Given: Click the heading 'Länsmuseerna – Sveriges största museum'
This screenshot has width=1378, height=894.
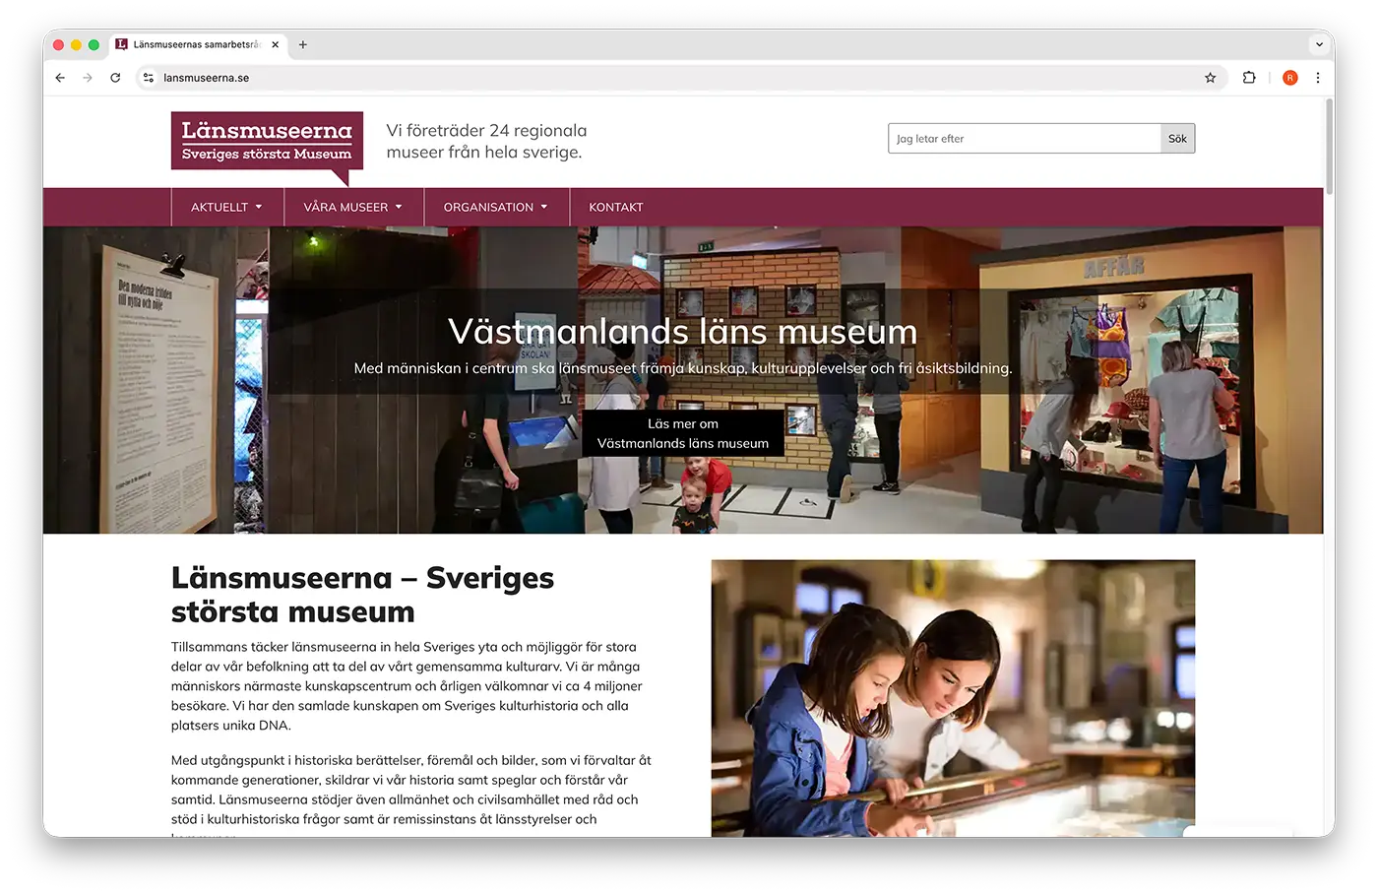Looking at the screenshot, I should [x=362, y=595].
